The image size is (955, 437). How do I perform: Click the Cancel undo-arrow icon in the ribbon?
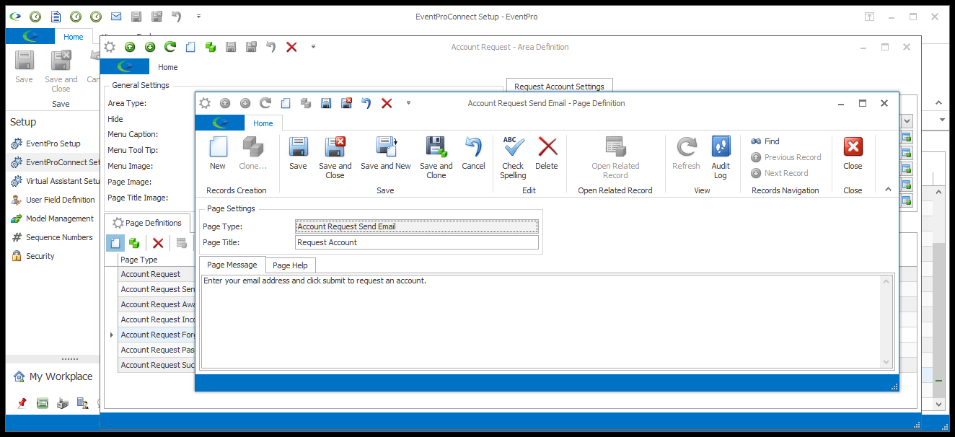[x=473, y=147]
